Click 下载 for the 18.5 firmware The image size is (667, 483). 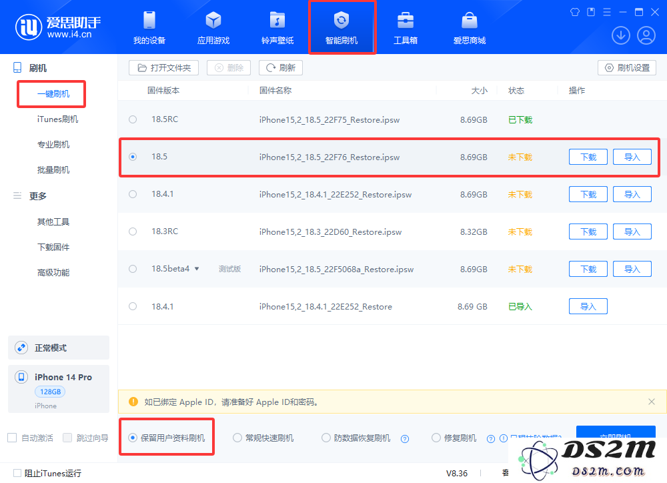588,157
